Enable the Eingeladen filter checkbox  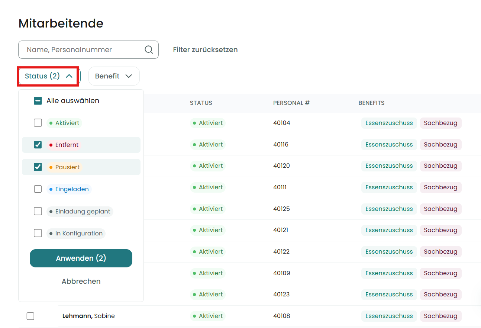pos(38,189)
